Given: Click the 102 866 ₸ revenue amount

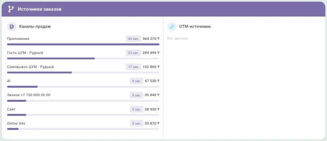Looking at the screenshot, I should pos(151,67).
